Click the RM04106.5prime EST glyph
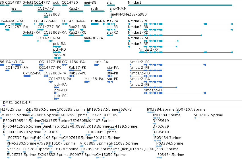This screenshot has height=159, width=242. [37, 141]
